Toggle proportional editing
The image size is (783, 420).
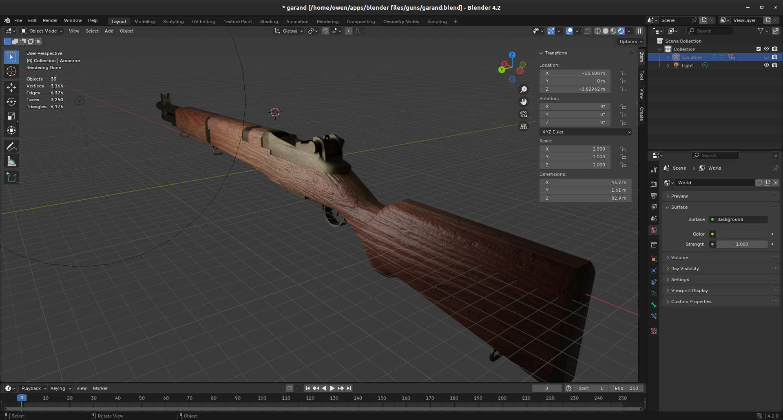(x=349, y=31)
